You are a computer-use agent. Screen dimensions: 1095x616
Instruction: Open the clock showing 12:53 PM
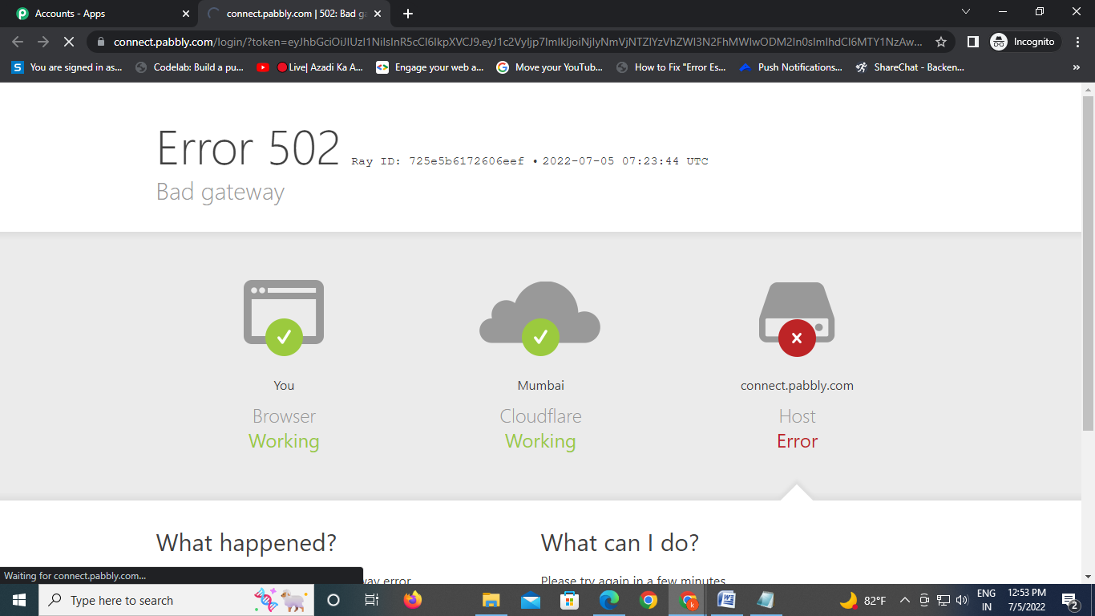(x=1026, y=600)
